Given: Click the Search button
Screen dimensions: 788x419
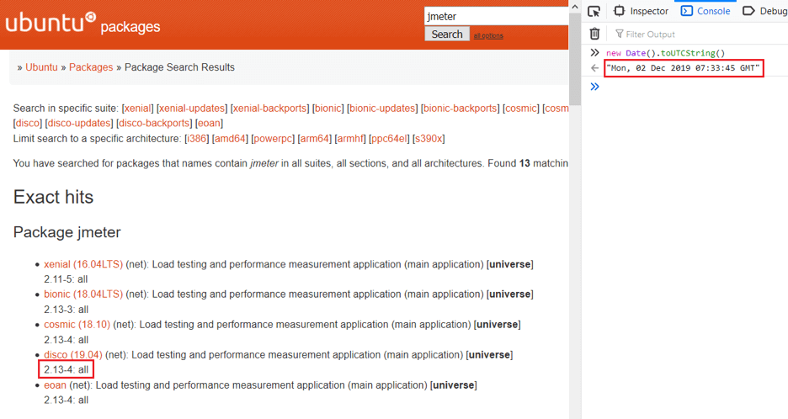Looking at the screenshot, I should (x=447, y=34).
